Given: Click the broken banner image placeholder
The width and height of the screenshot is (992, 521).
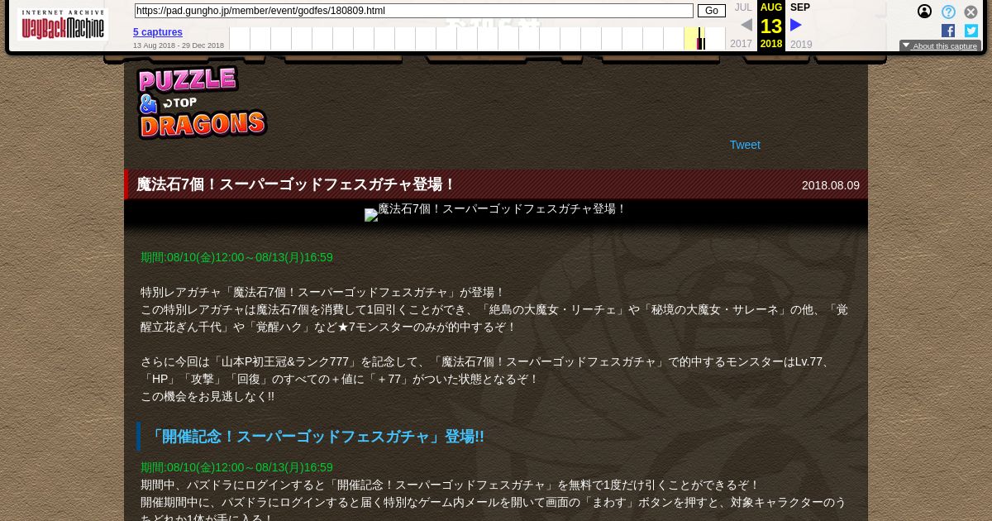Looking at the screenshot, I should (x=371, y=215).
